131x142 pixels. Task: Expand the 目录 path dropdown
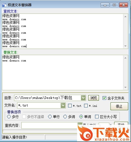[x=83, y=98]
